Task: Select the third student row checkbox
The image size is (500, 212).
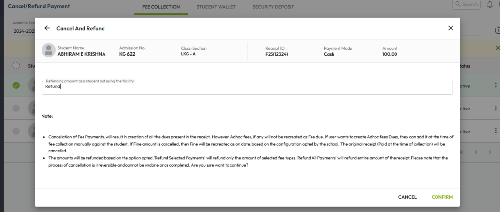Action: [x=16, y=131]
